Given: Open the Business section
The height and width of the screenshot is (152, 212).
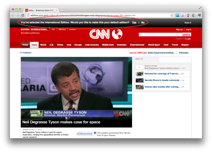Looking at the screenshot, I should (122, 45).
